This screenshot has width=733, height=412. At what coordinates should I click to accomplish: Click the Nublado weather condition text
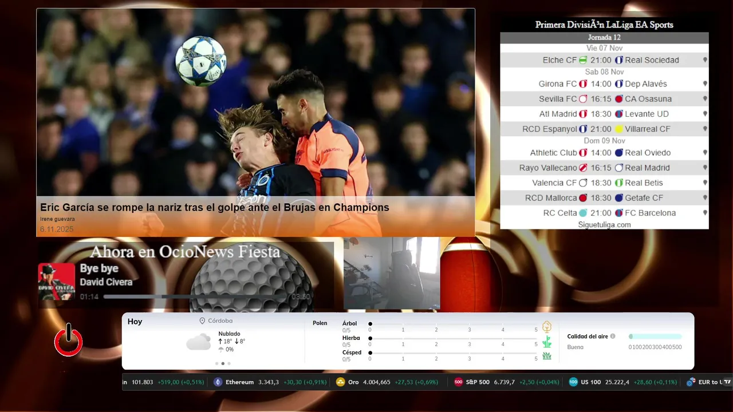pyautogui.click(x=229, y=334)
